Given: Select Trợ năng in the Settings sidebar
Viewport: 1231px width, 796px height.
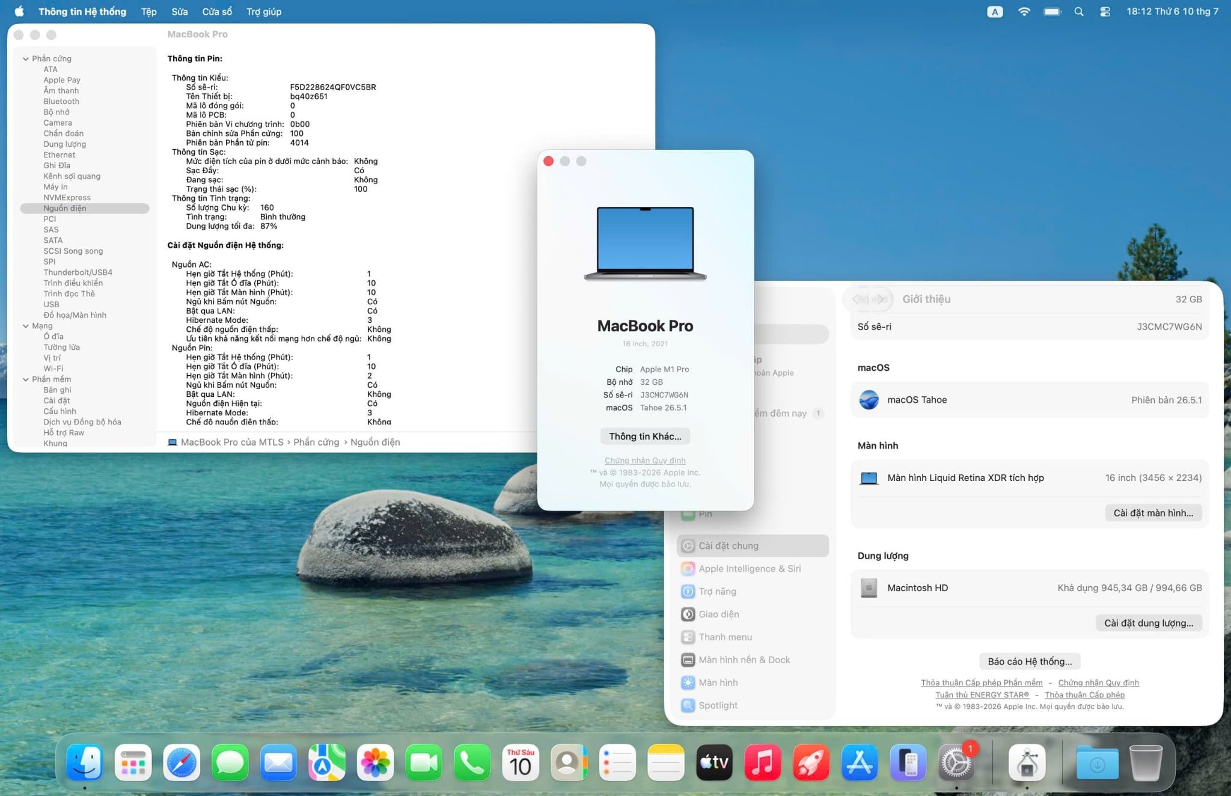Looking at the screenshot, I should (753, 592).
